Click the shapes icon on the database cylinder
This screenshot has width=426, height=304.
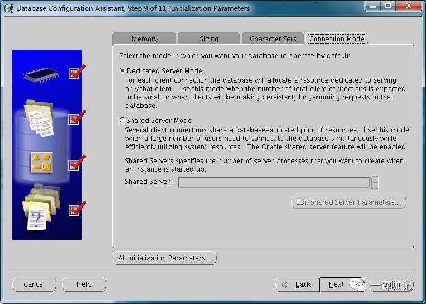pos(41,163)
